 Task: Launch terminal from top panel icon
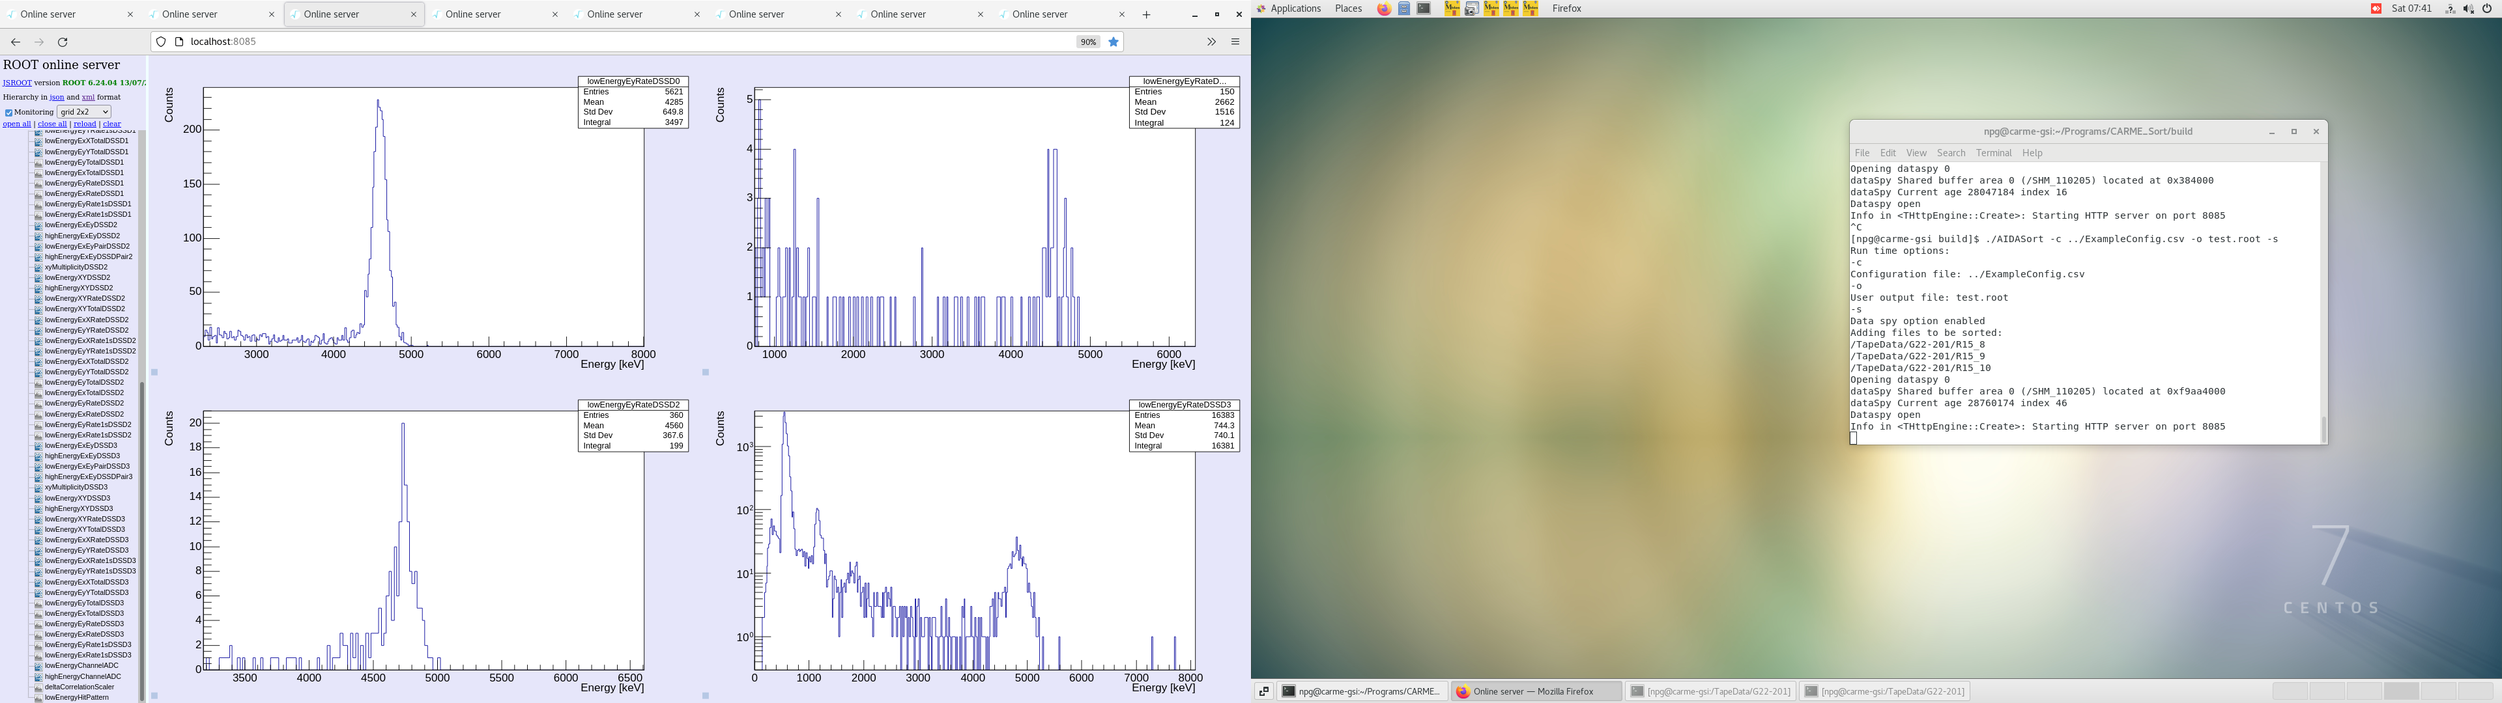[1424, 8]
